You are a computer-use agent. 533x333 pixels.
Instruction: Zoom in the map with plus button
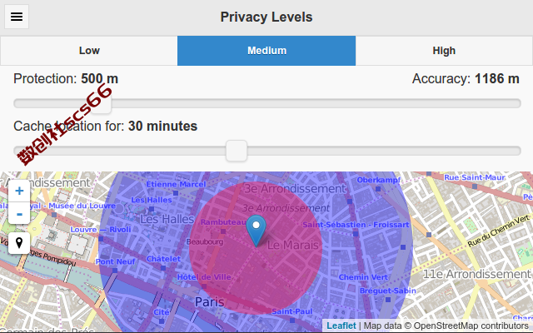[19, 191]
